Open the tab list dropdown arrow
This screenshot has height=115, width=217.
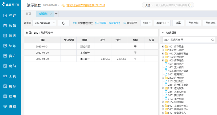point(56,14)
